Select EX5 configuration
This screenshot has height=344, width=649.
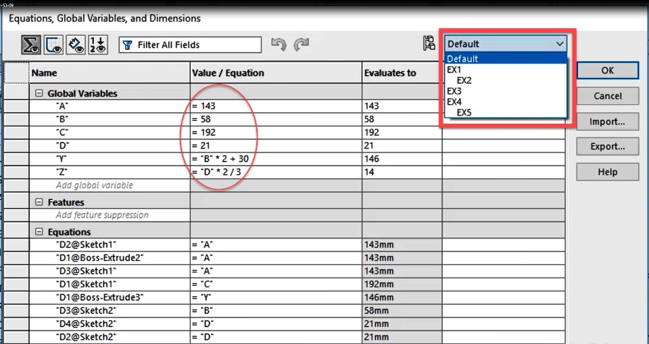(506, 113)
